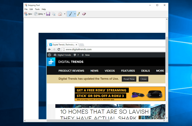Open the MORE nav item
Screen dimensions: 192x126
coord(160,71)
